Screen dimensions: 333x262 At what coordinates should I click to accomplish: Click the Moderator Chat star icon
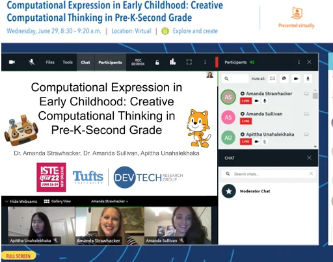click(x=229, y=191)
